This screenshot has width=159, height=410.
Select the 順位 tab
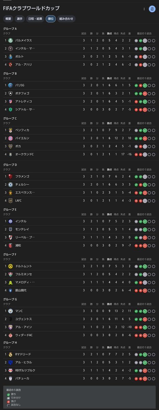(x=50, y=19)
